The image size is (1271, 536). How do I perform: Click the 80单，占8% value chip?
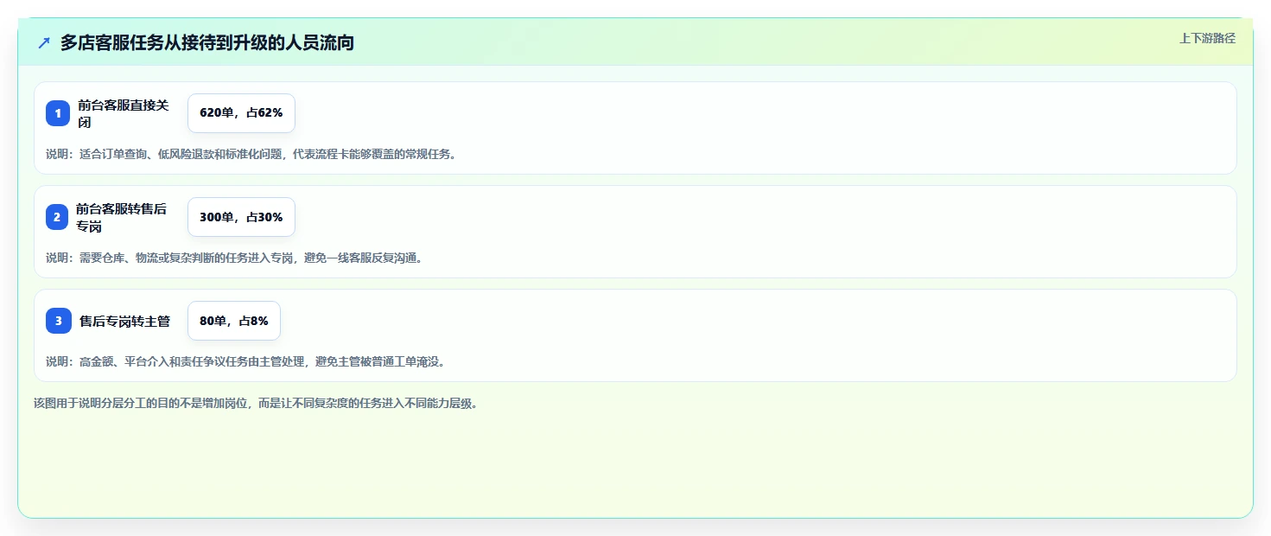[234, 321]
